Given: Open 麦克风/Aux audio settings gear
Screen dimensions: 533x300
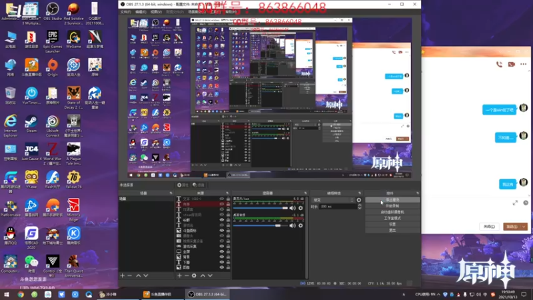Looking at the screenshot, I should click(x=300, y=208).
